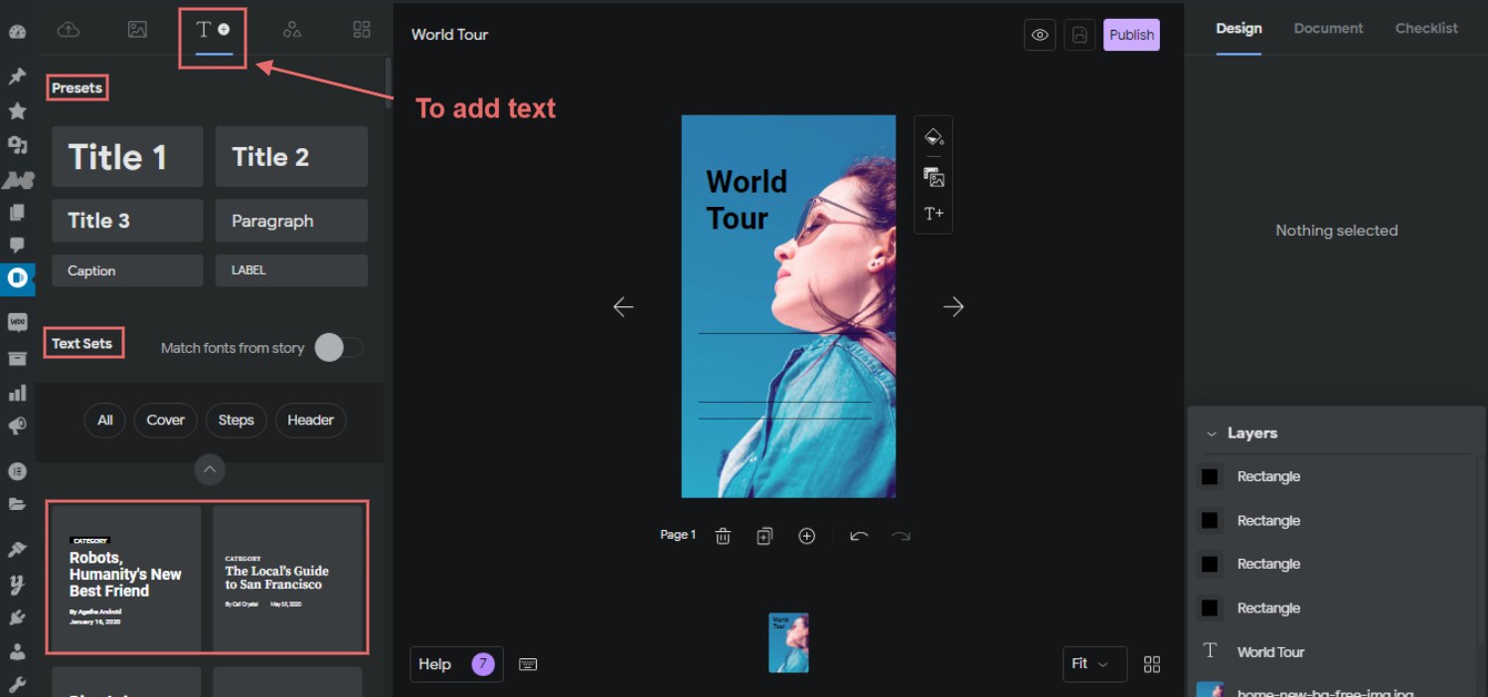Delete the current page with trash icon
Image resolution: width=1488 pixels, height=697 pixels.
[x=723, y=535]
